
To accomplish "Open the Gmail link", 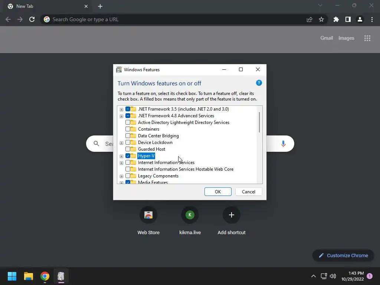I will coord(327,38).
